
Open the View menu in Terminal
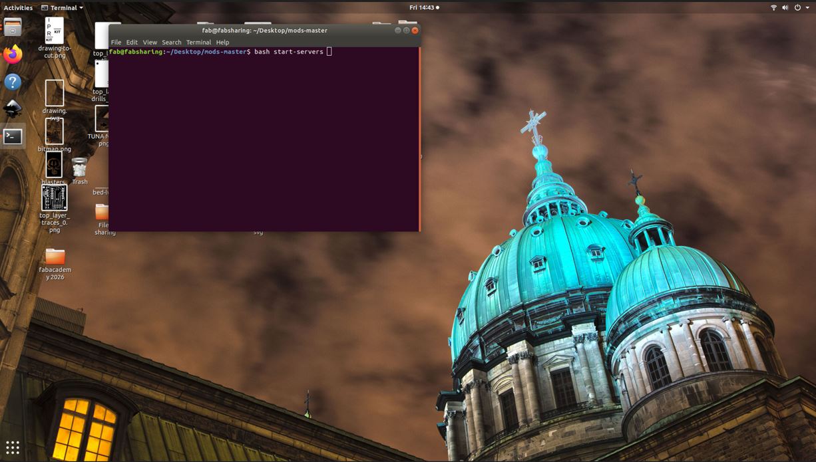150,42
